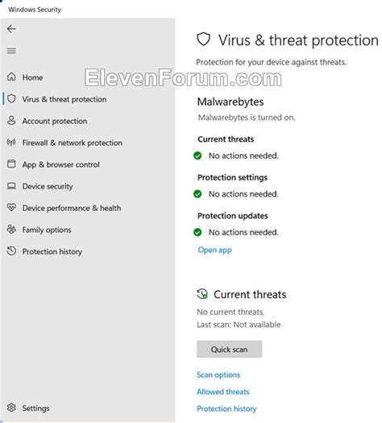Click the App & browser control window icon

click(11, 164)
